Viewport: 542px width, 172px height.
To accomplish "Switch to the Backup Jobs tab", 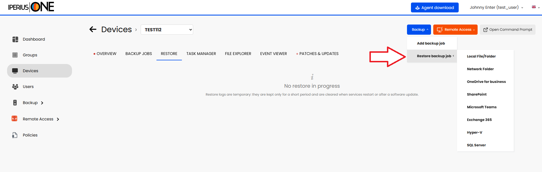I will [x=138, y=54].
